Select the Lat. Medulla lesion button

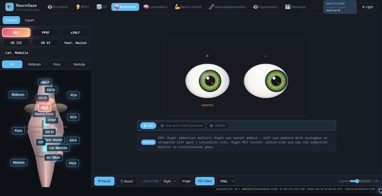coord(16,52)
